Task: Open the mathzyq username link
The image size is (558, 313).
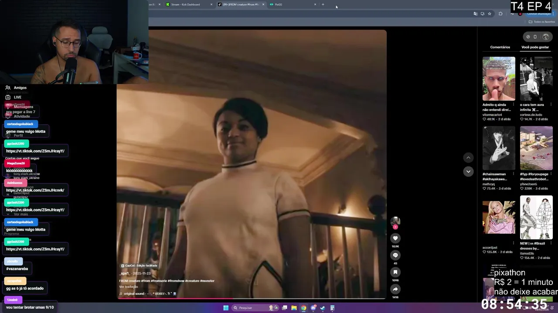Action: point(489,184)
